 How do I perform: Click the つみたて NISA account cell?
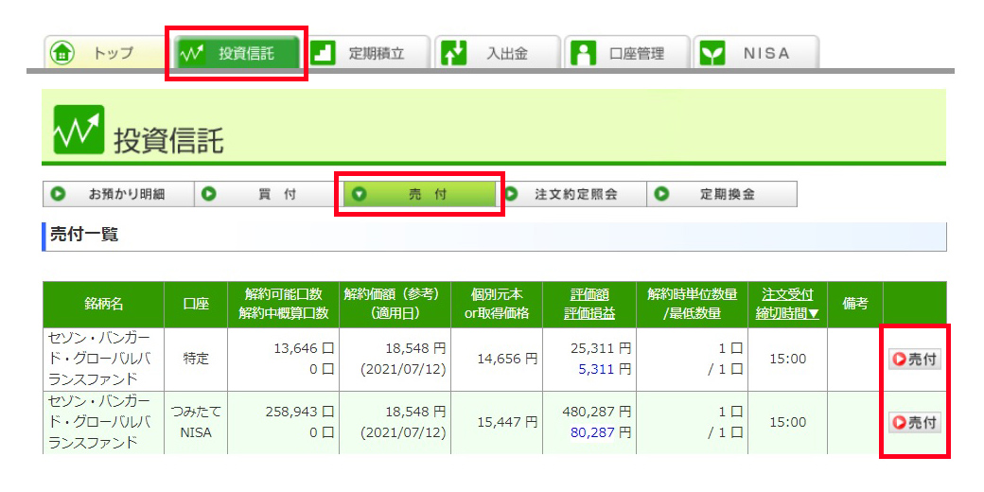coord(196,422)
